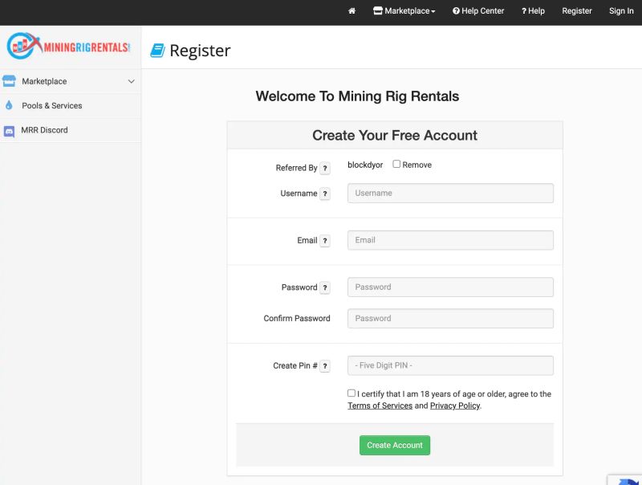Click help icon next to Referred By

tap(325, 168)
